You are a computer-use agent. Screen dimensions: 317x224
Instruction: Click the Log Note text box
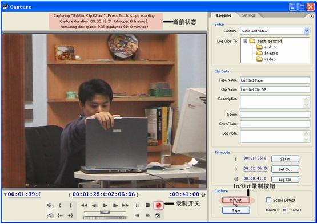click(x=275, y=136)
